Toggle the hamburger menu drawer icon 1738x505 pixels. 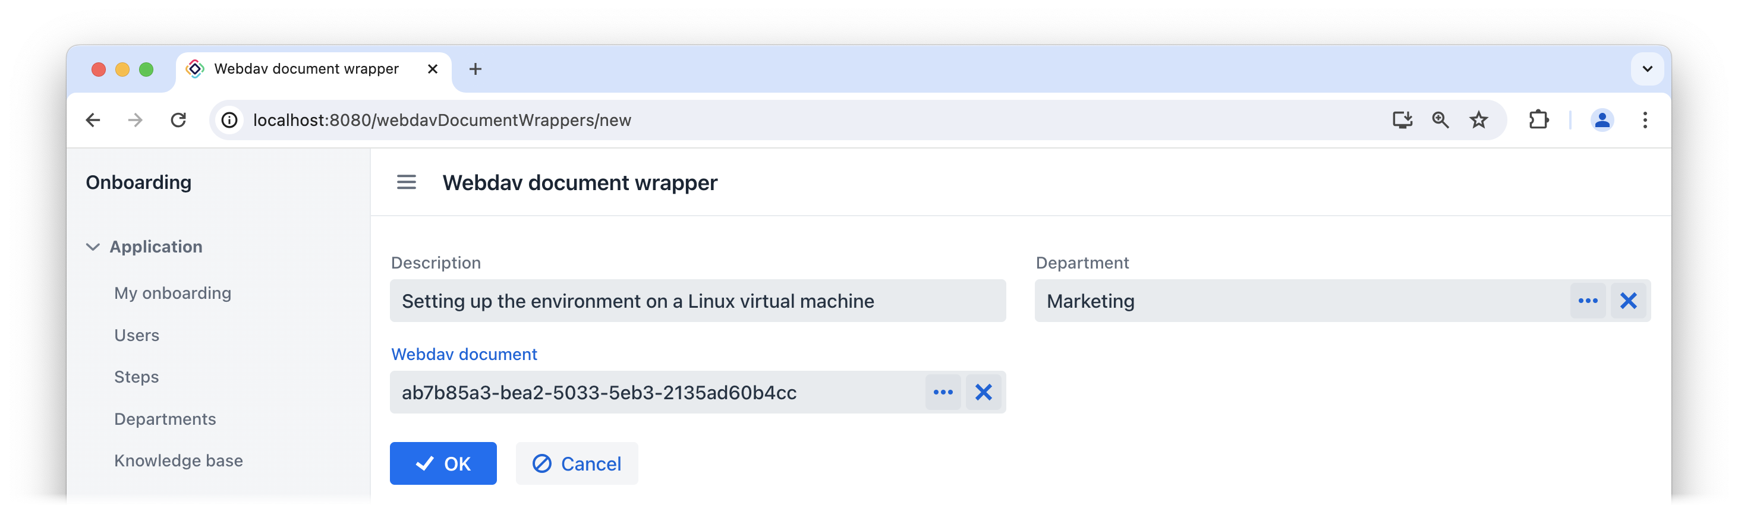pyautogui.click(x=406, y=182)
